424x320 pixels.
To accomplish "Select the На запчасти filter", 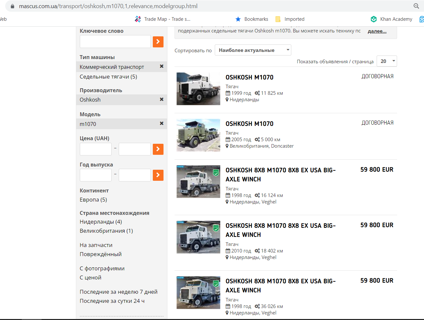I will tap(96, 245).
